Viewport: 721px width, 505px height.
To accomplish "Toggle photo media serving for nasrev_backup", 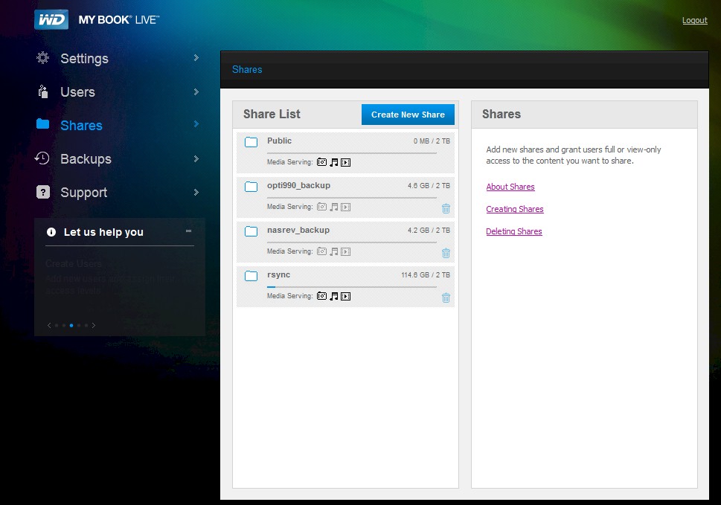I will pyautogui.click(x=322, y=251).
